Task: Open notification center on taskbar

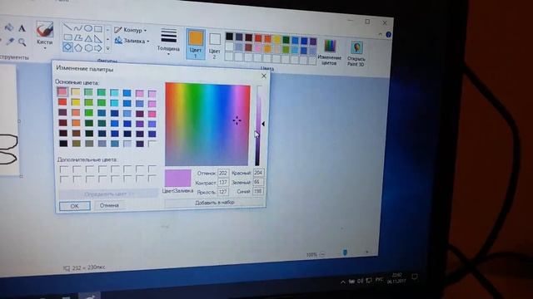Action: pyautogui.click(x=415, y=277)
